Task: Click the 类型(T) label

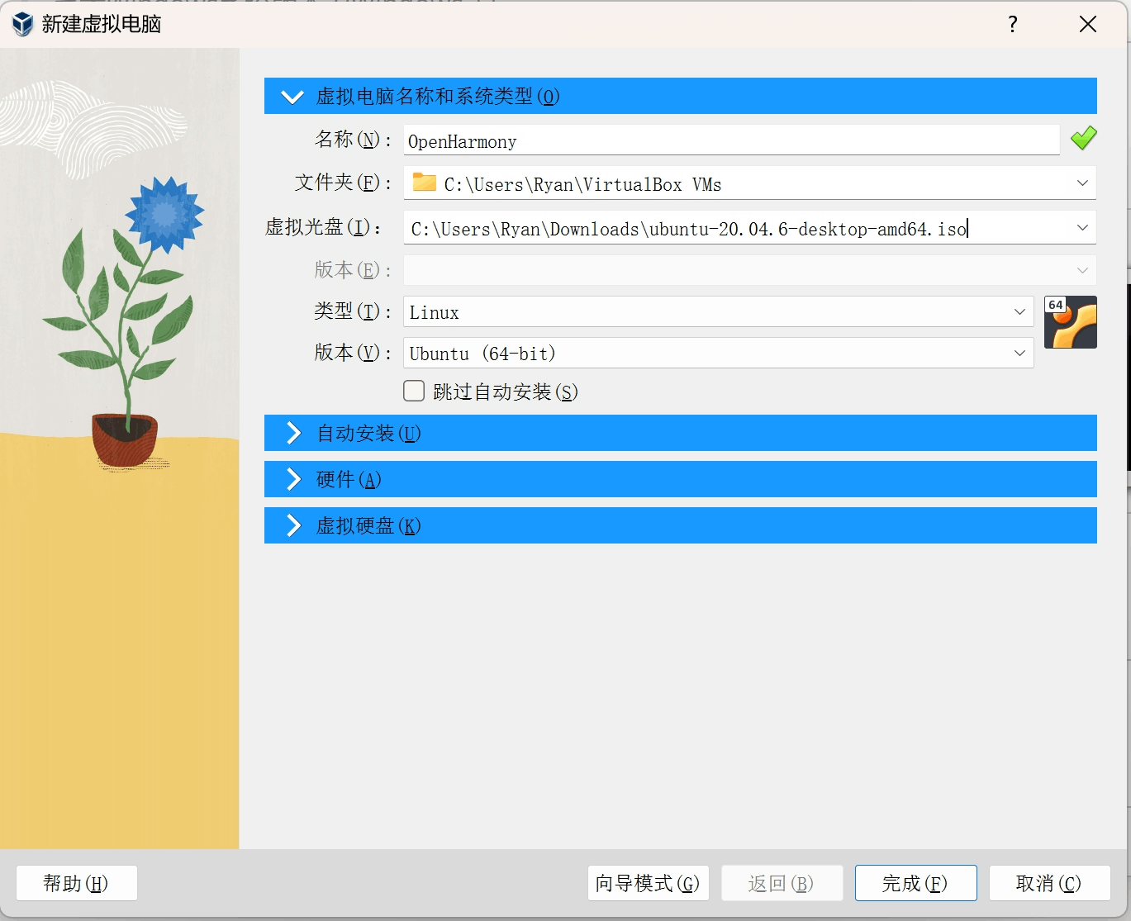Action: point(353,311)
